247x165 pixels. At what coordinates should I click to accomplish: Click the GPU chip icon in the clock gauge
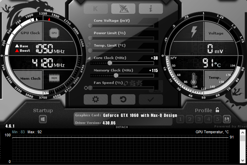coord(54,33)
